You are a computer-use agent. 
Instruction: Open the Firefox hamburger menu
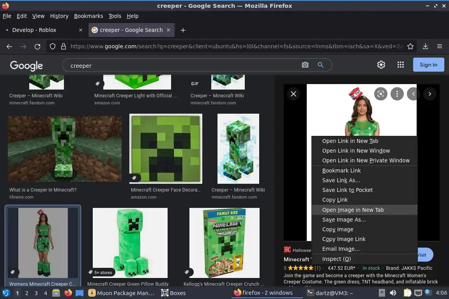click(x=440, y=46)
